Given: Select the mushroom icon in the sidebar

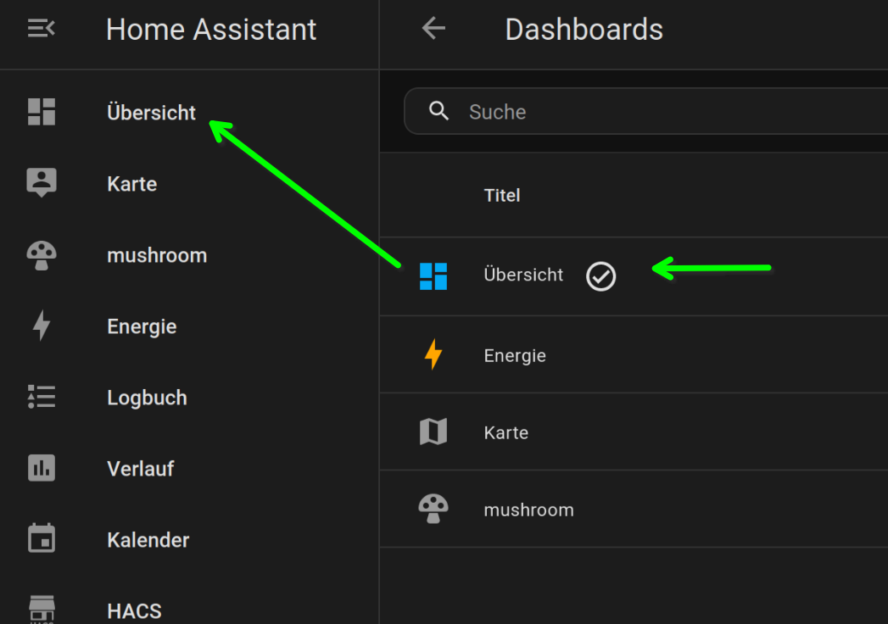Looking at the screenshot, I should pyautogui.click(x=42, y=255).
